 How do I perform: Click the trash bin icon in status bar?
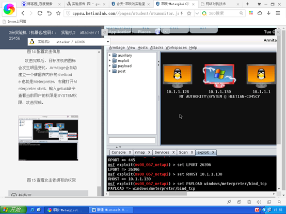(249, 202)
